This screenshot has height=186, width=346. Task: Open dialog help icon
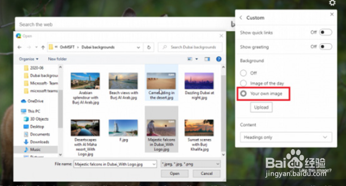click(x=219, y=59)
